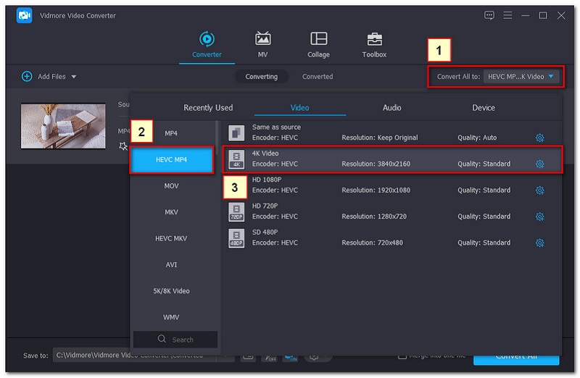Screen dimensions: 580x378
Task: Open the feedback chat icon in title bar
Action: tap(489, 15)
